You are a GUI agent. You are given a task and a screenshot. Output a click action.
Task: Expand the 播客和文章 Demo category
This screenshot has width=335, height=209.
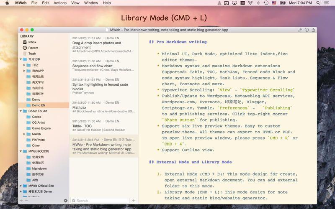point(21,191)
